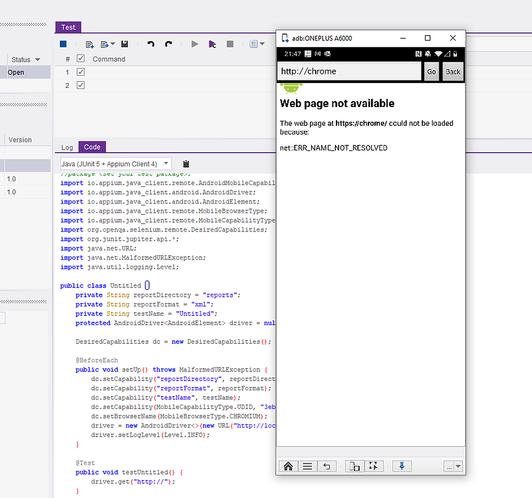Stop the test with the gray square icon
The width and height of the screenshot is (532, 498).
click(x=230, y=44)
